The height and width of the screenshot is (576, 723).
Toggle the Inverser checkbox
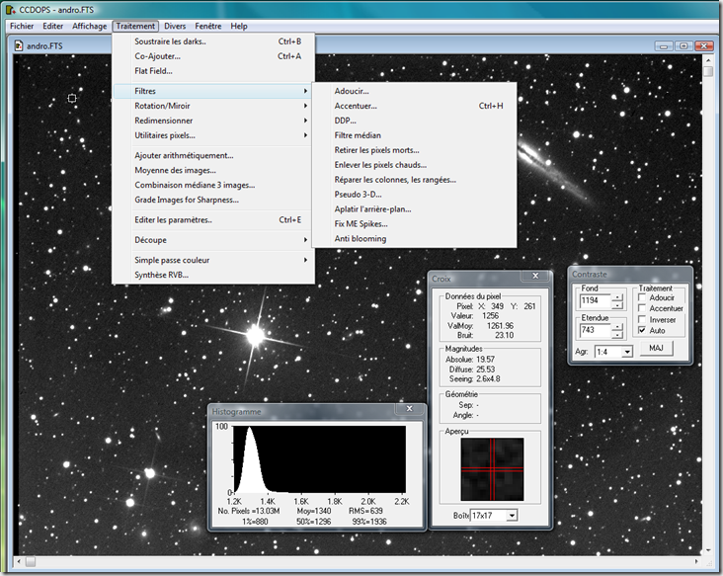[642, 319]
